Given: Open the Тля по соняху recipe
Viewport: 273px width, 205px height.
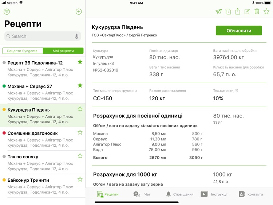Looking at the screenshot, I should (x=40, y=162).
